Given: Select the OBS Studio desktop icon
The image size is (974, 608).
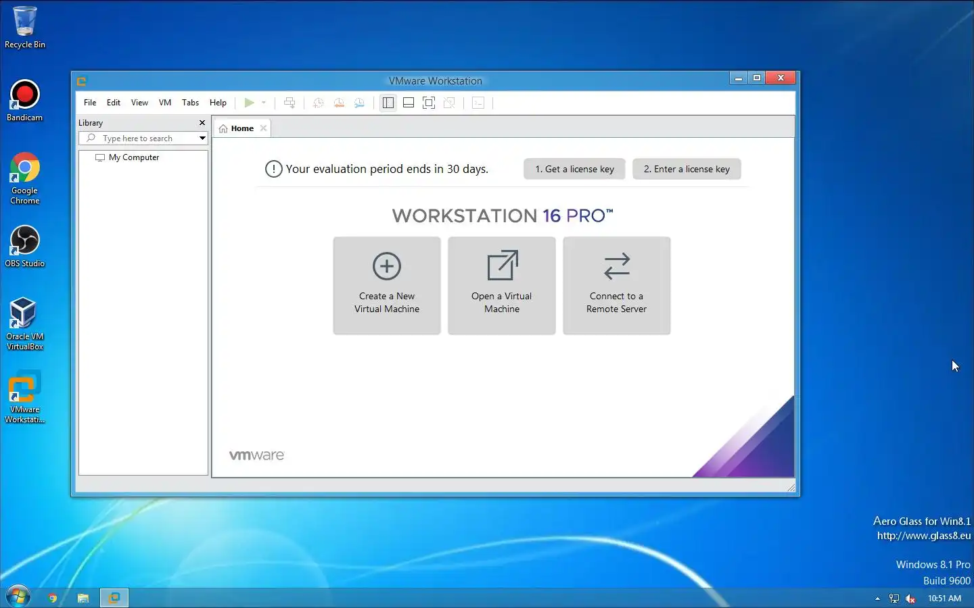Looking at the screenshot, I should [x=25, y=247].
